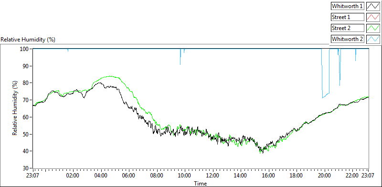Click the Street 2 green plot icon

[x=373, y=28]
